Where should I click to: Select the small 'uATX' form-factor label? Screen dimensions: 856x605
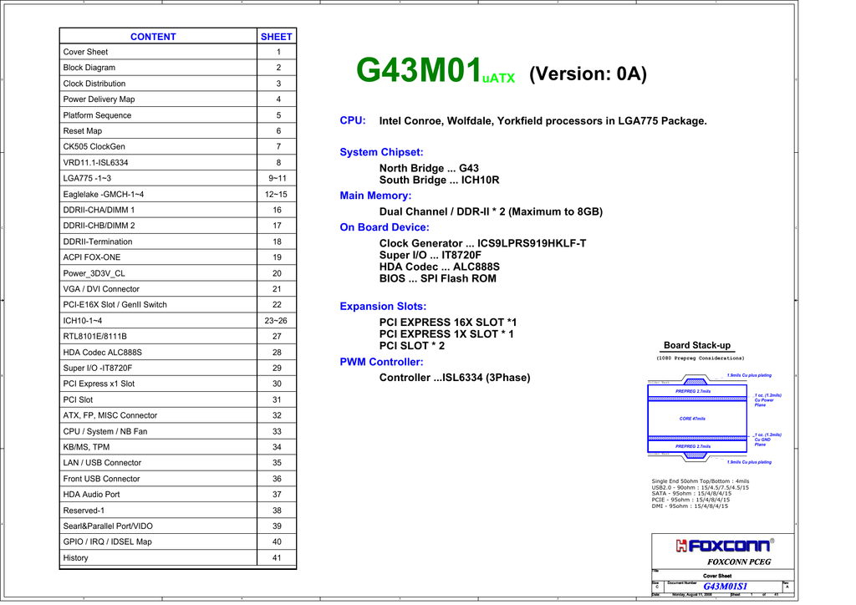coord(498,79)
